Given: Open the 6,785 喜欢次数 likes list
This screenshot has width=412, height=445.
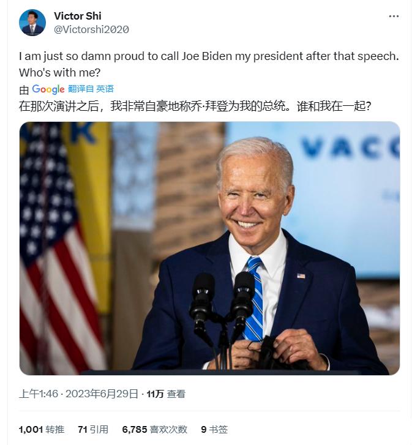Looking at the screenshot, I should point(155,429).
